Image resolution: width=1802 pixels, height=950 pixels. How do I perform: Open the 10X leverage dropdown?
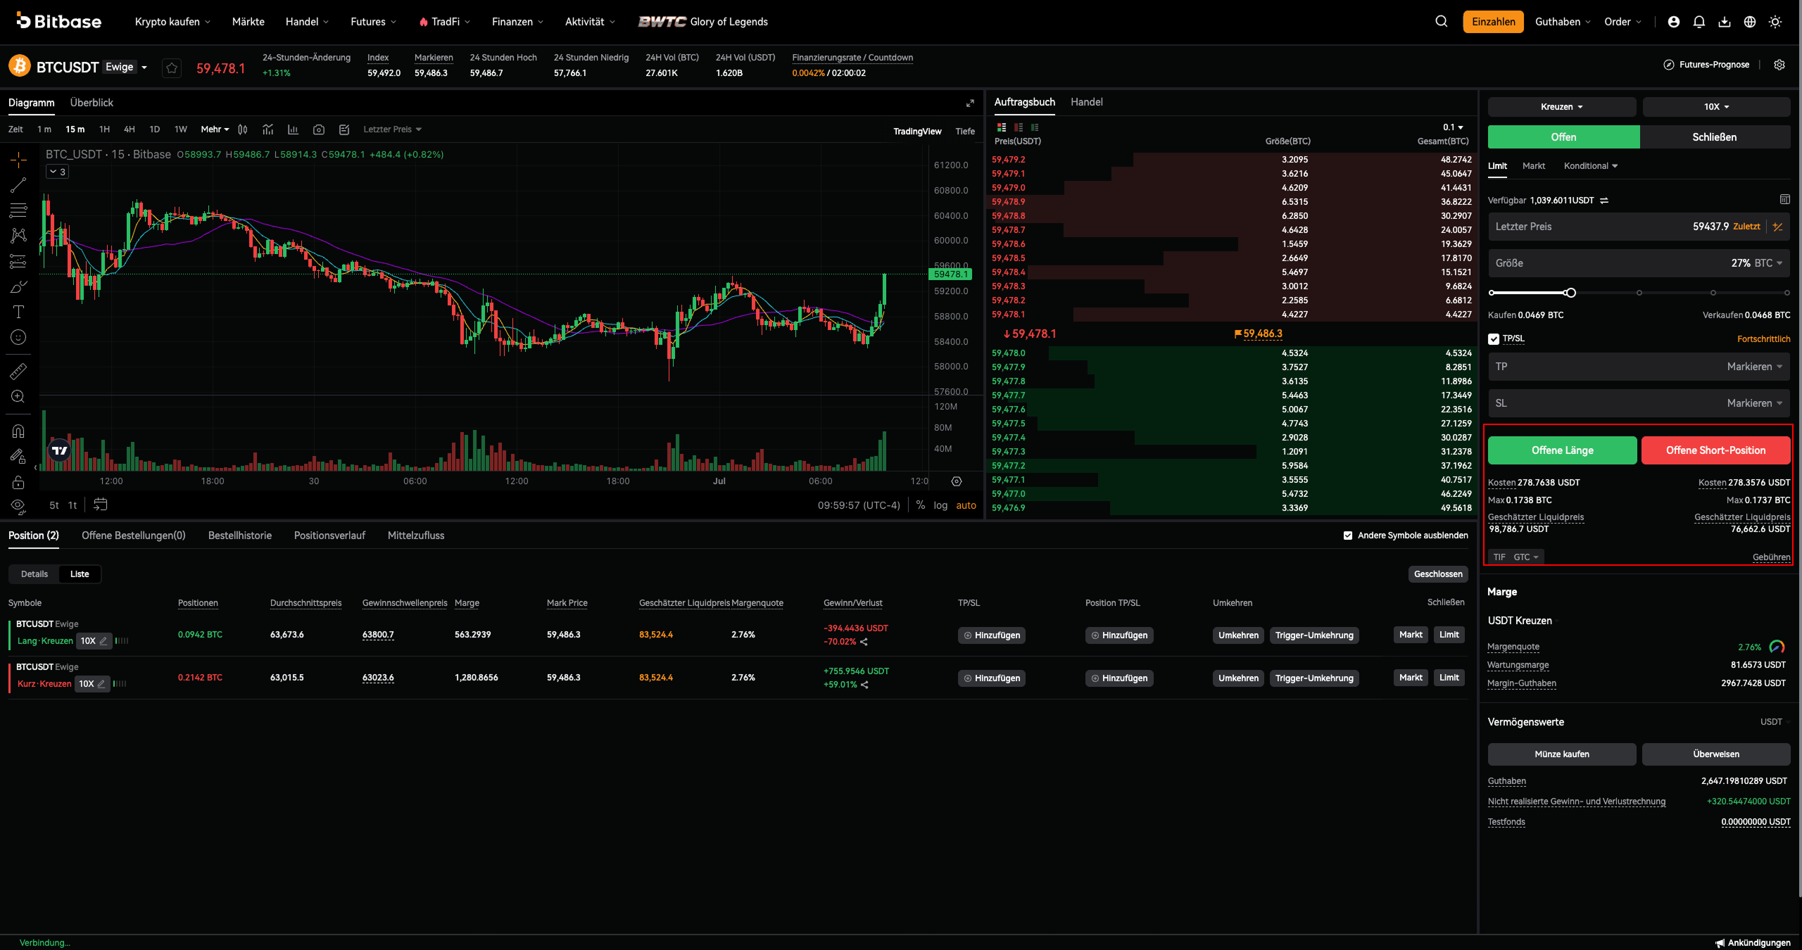(x=1716, y=107)
